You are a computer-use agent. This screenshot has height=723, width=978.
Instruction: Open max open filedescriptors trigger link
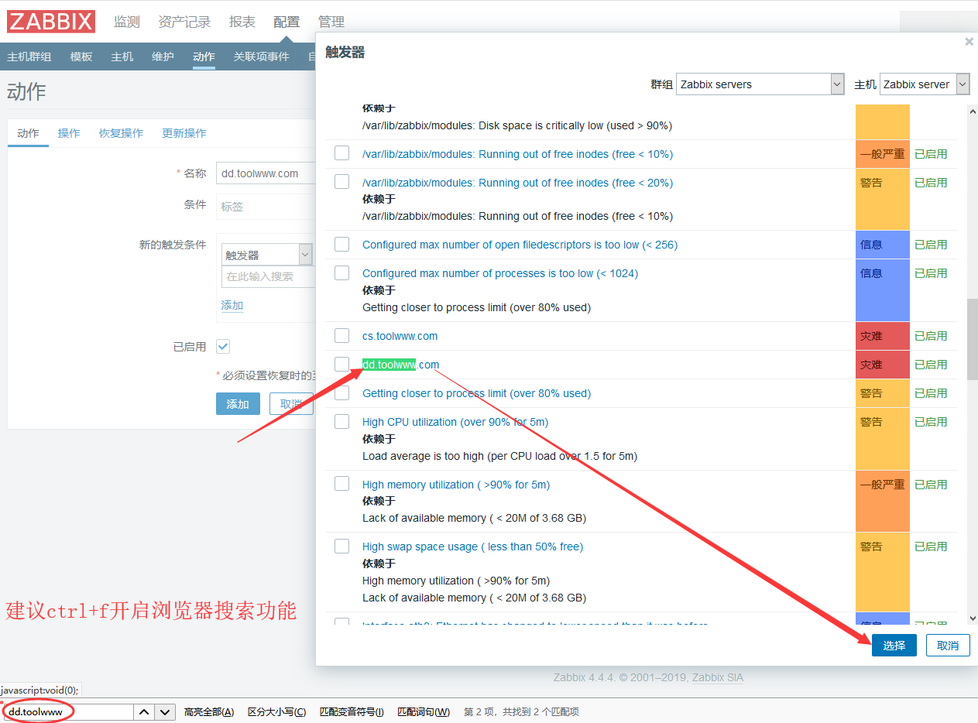coord(520,245)
